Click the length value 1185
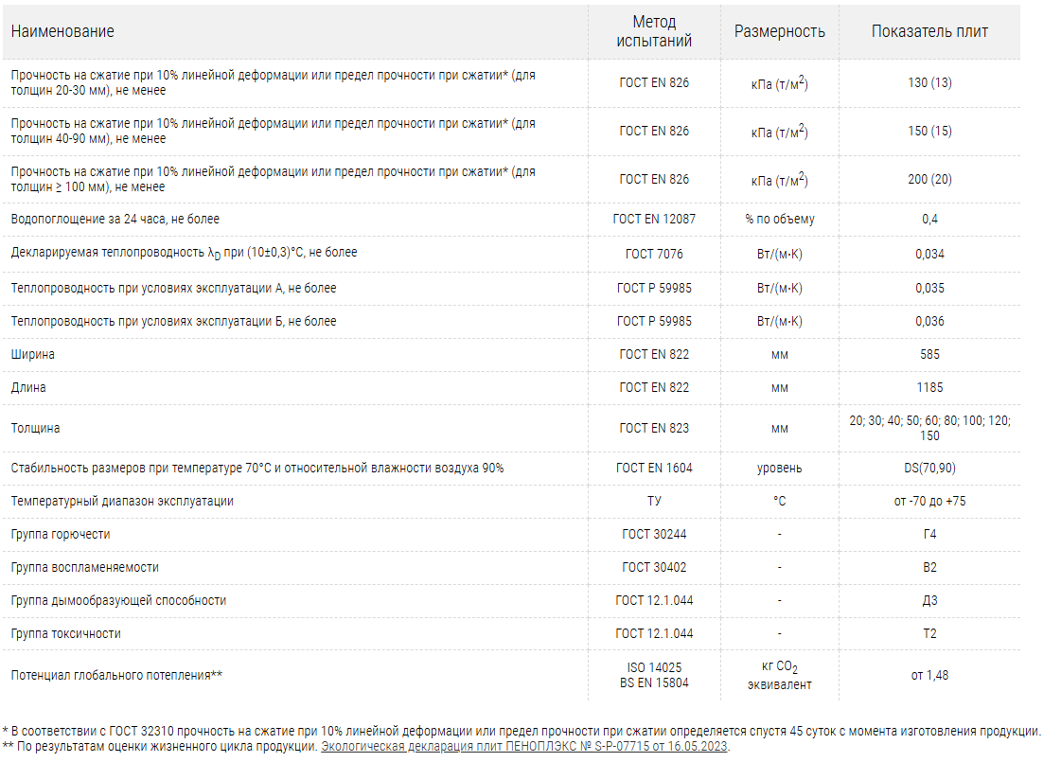1061x762 pixels. pos(929,387)
